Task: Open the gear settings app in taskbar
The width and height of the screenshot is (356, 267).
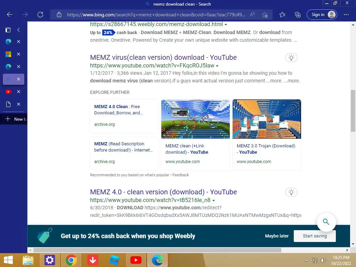Action: coord(49,260)
